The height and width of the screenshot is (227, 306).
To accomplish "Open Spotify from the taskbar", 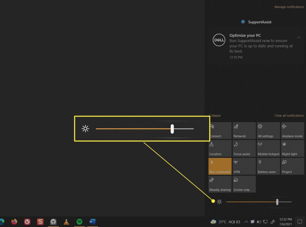I will pos(79,222).
